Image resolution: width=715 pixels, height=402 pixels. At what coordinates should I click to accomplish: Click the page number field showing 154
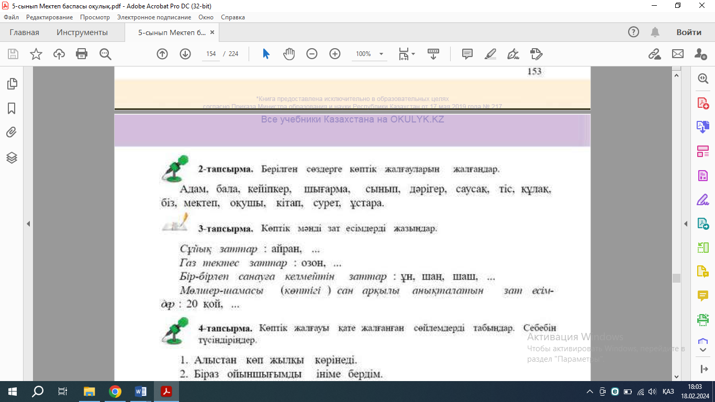211,54
